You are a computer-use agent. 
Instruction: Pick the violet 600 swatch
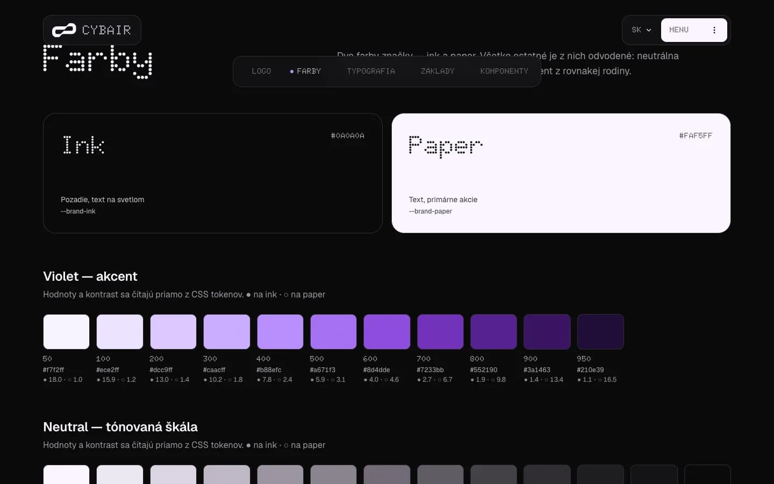coord(387,332)
